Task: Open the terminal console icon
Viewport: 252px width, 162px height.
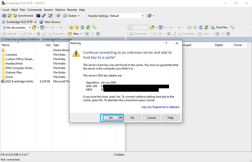Action: [x=38, y=16]
